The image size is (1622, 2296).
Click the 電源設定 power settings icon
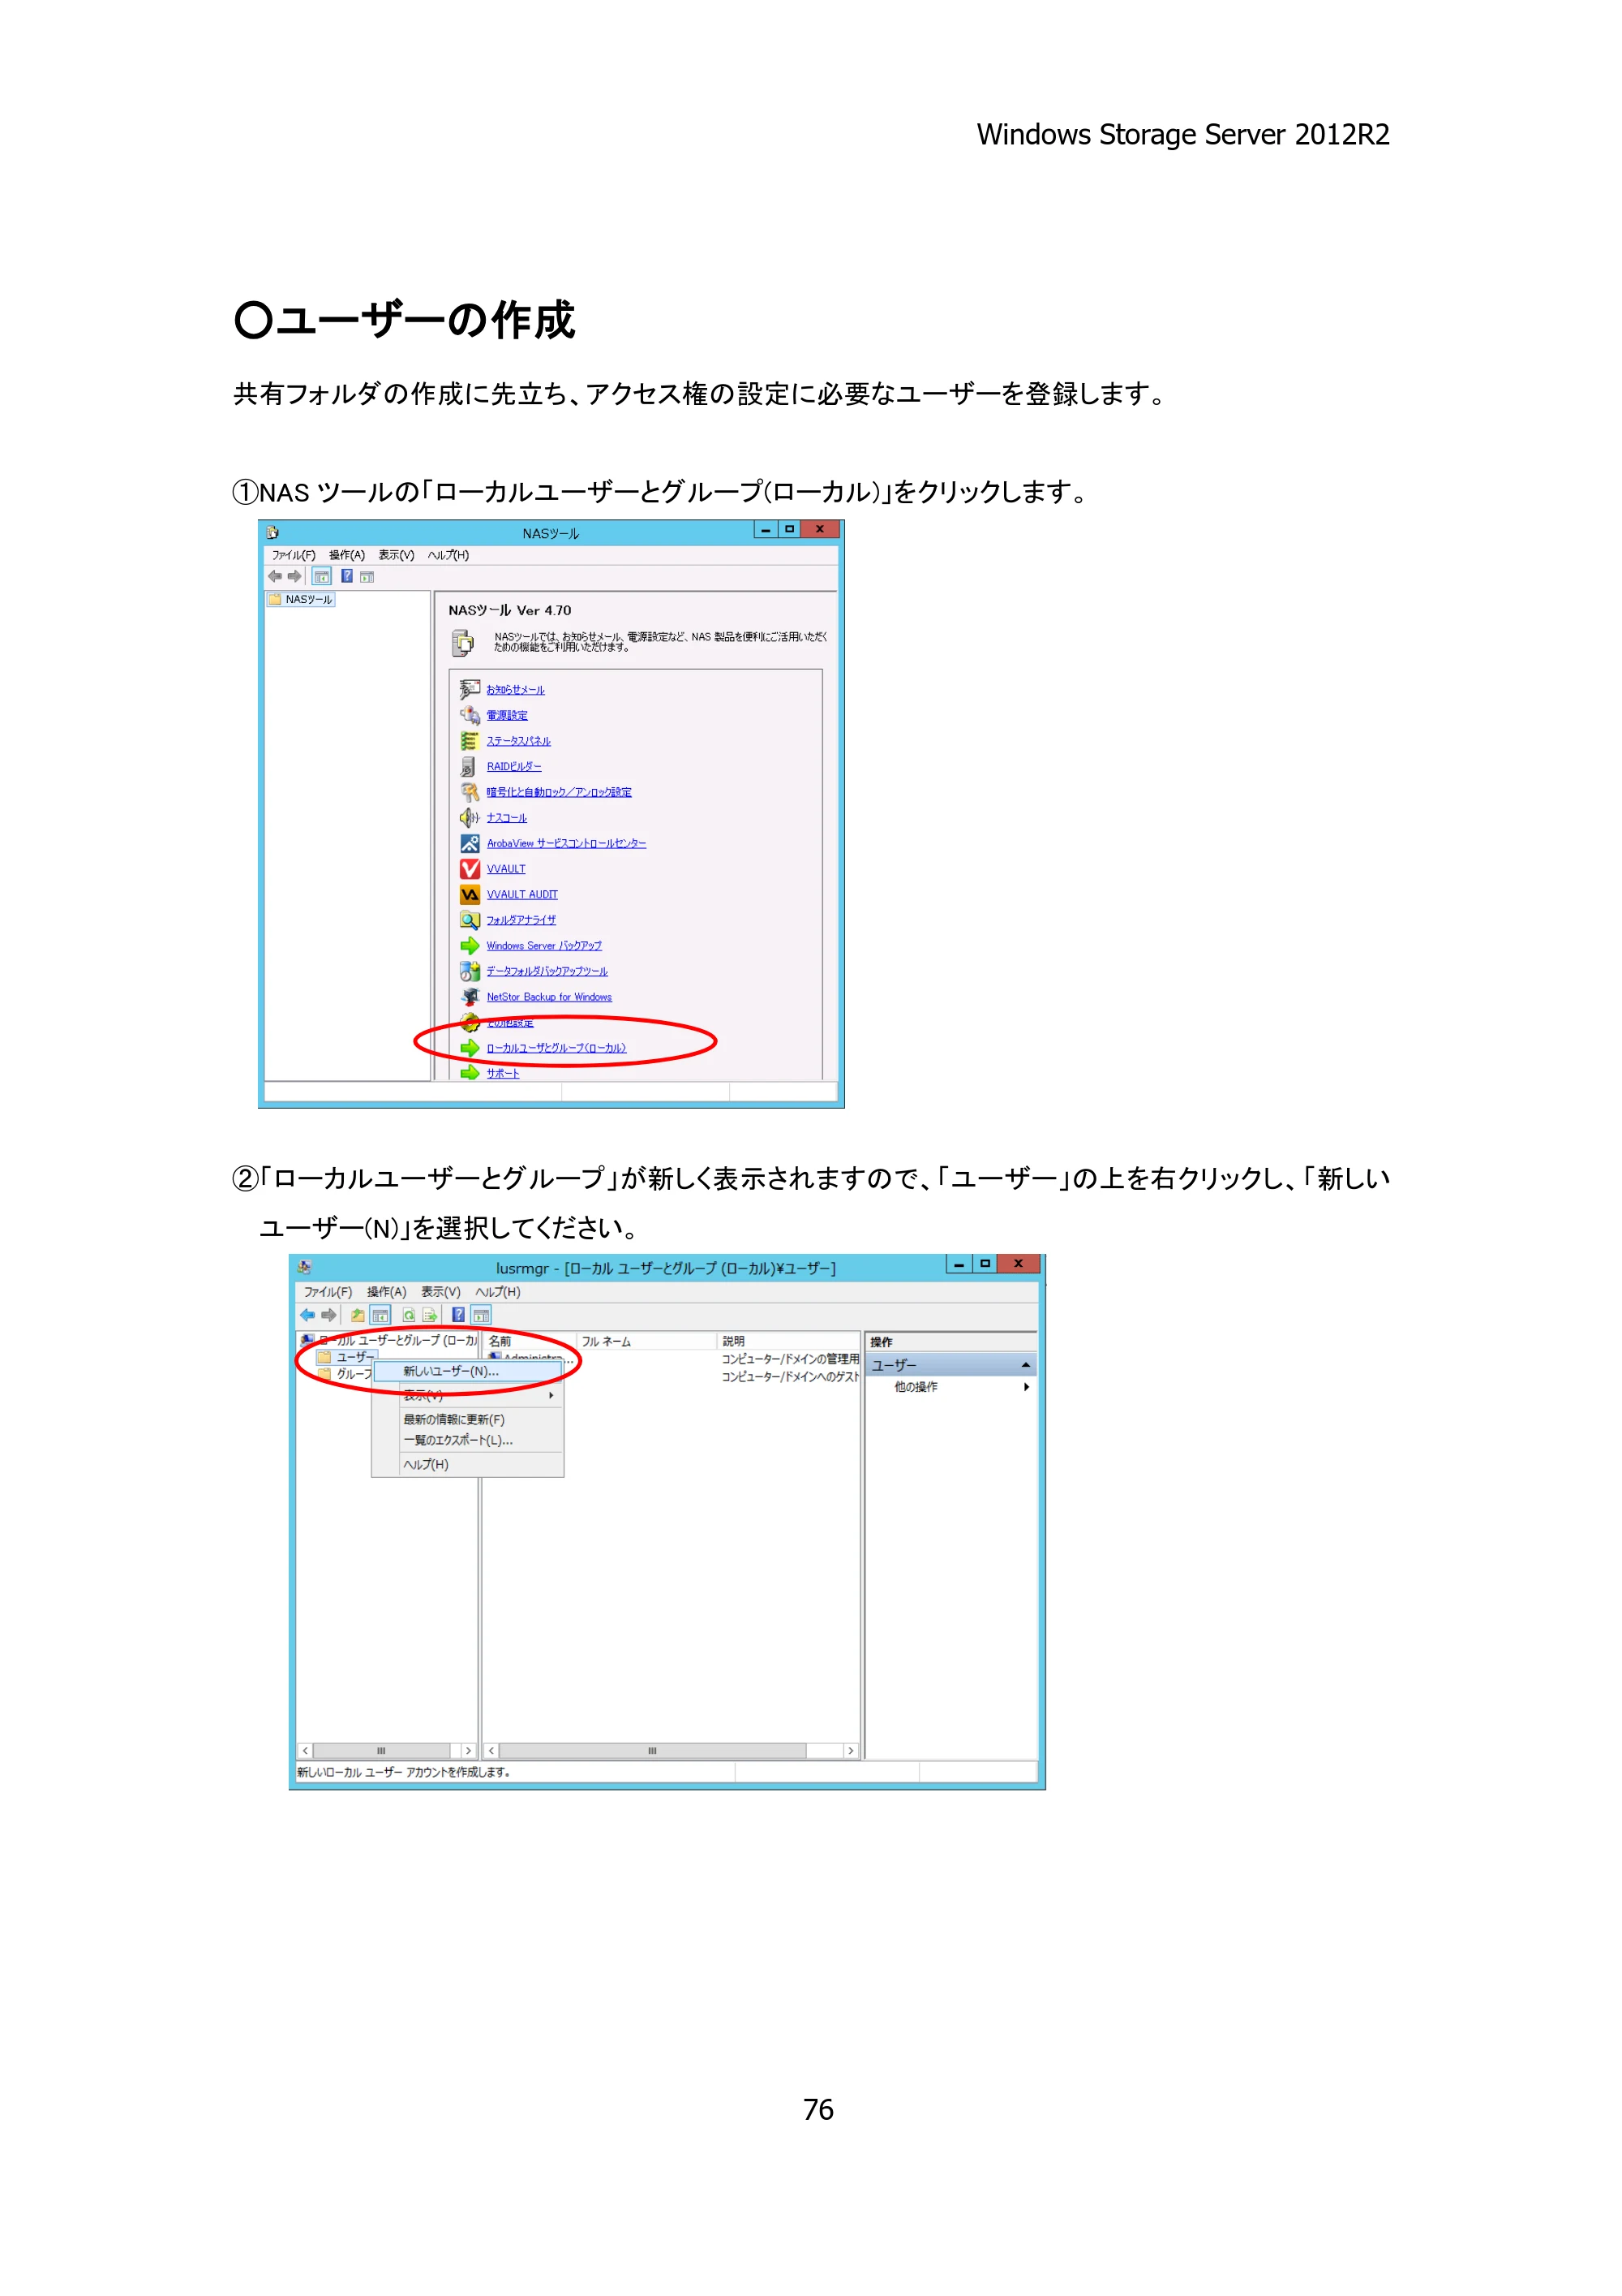(x=469, y=715)
